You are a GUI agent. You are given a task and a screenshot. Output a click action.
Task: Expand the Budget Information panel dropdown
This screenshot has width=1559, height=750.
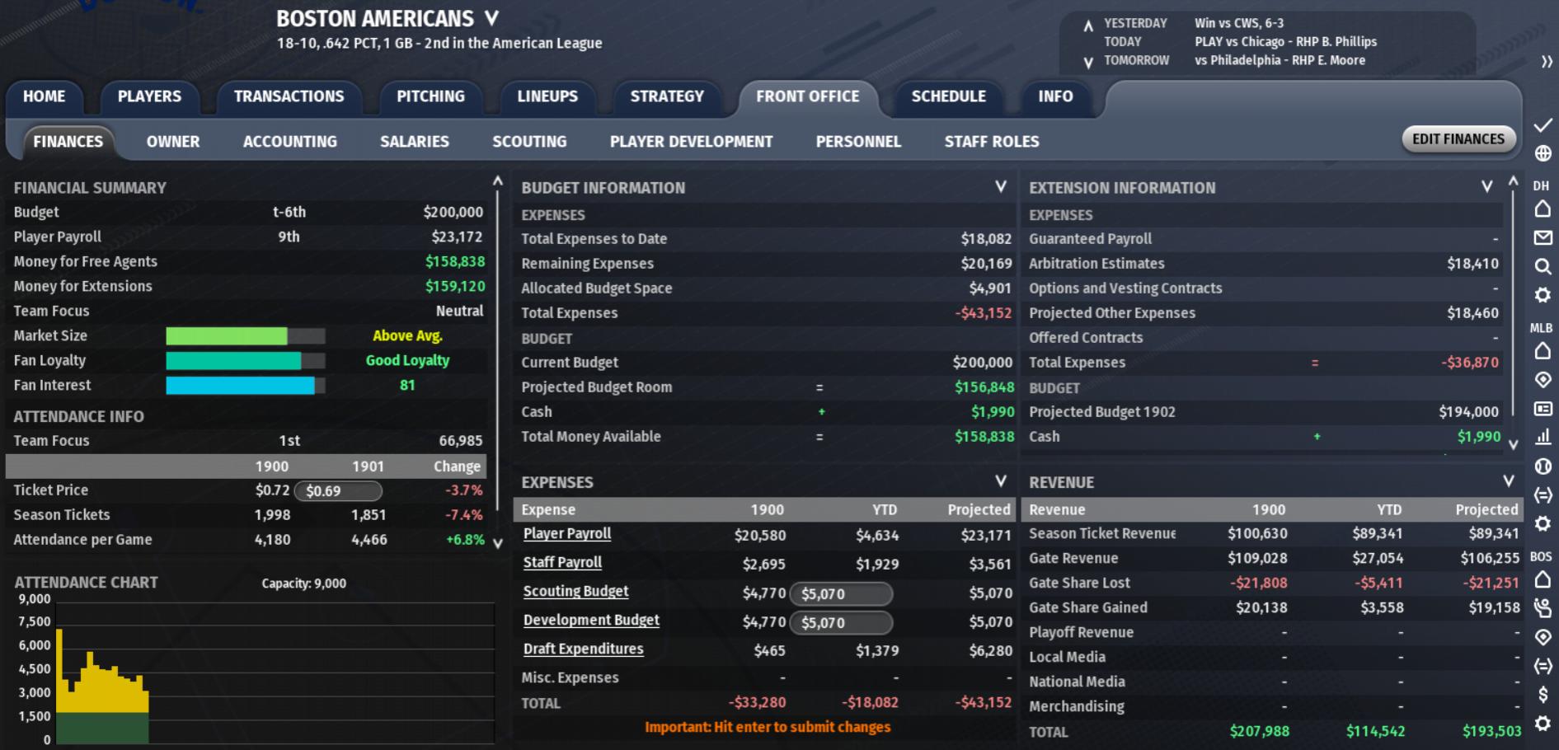1000,187
